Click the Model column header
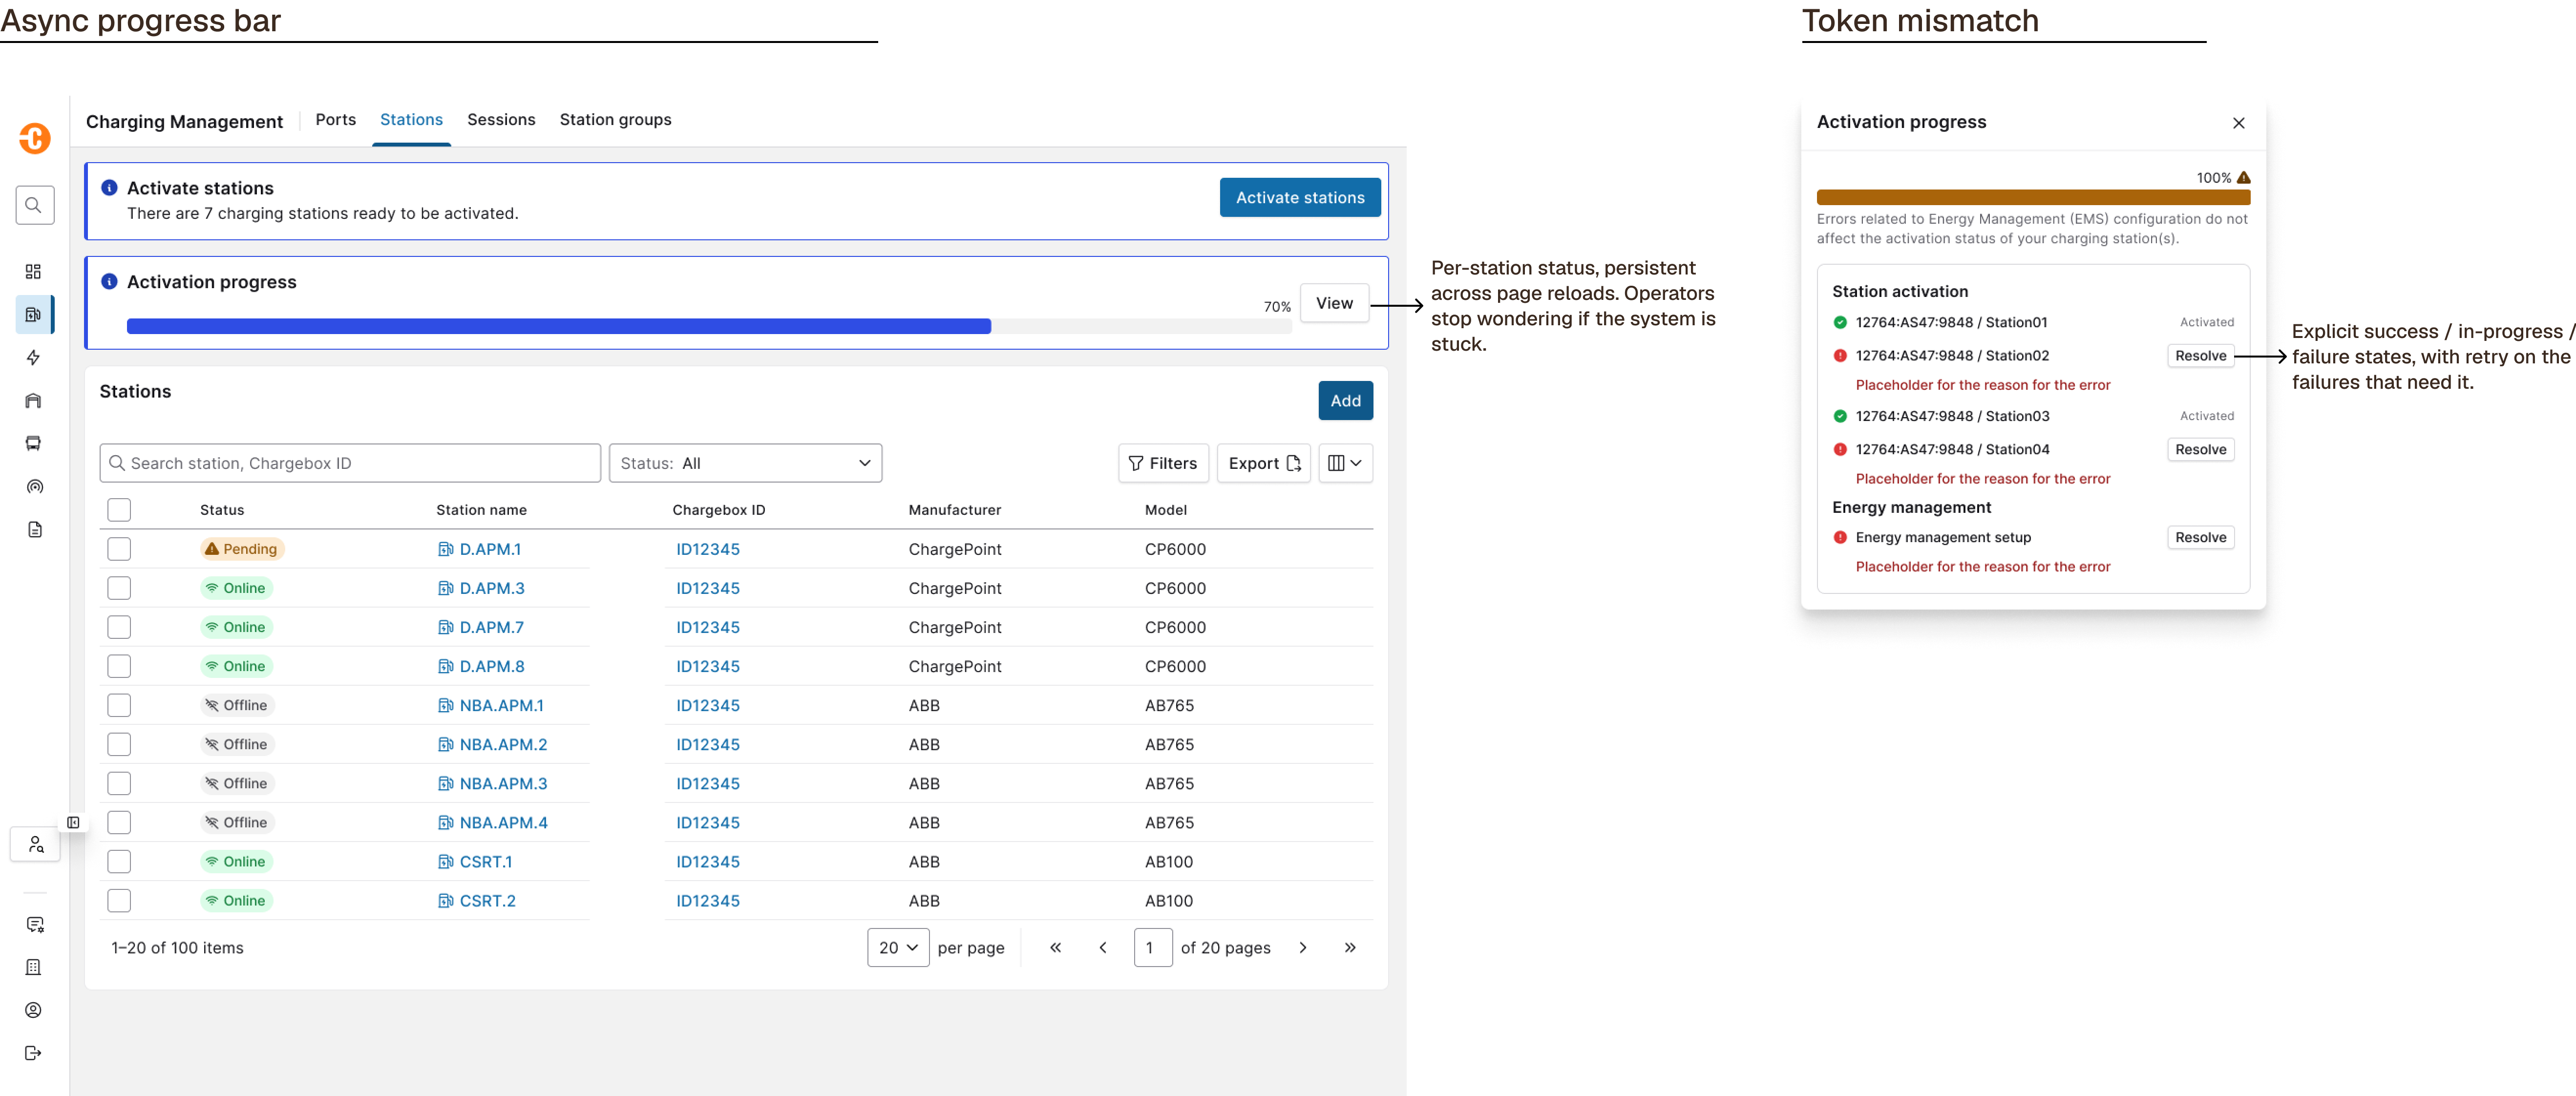 (1165, 510)
